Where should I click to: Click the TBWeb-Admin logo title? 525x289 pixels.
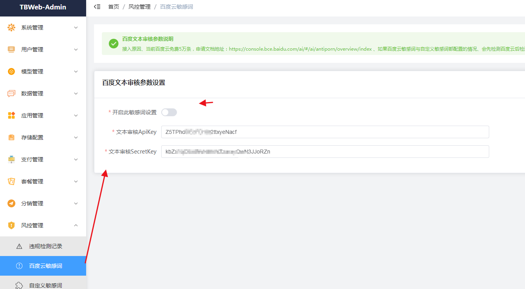(43, 7)
